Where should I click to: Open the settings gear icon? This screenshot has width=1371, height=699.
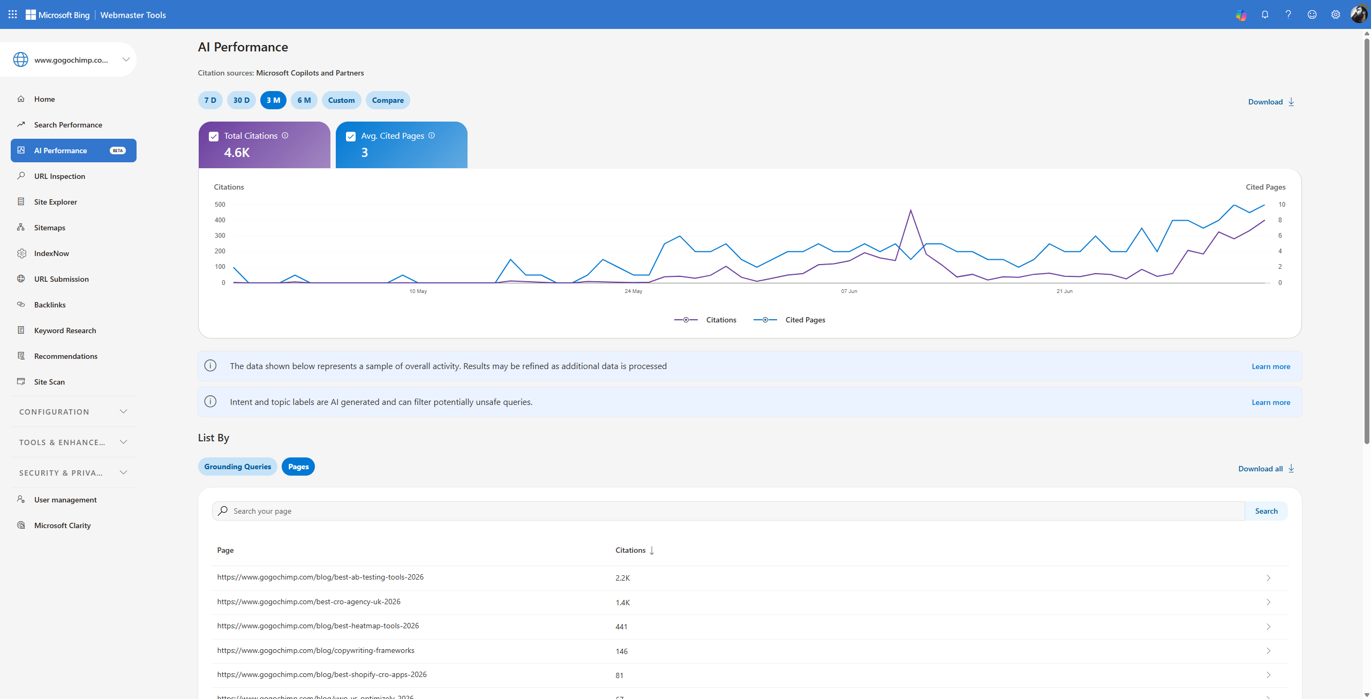[x=1336, y=14]
